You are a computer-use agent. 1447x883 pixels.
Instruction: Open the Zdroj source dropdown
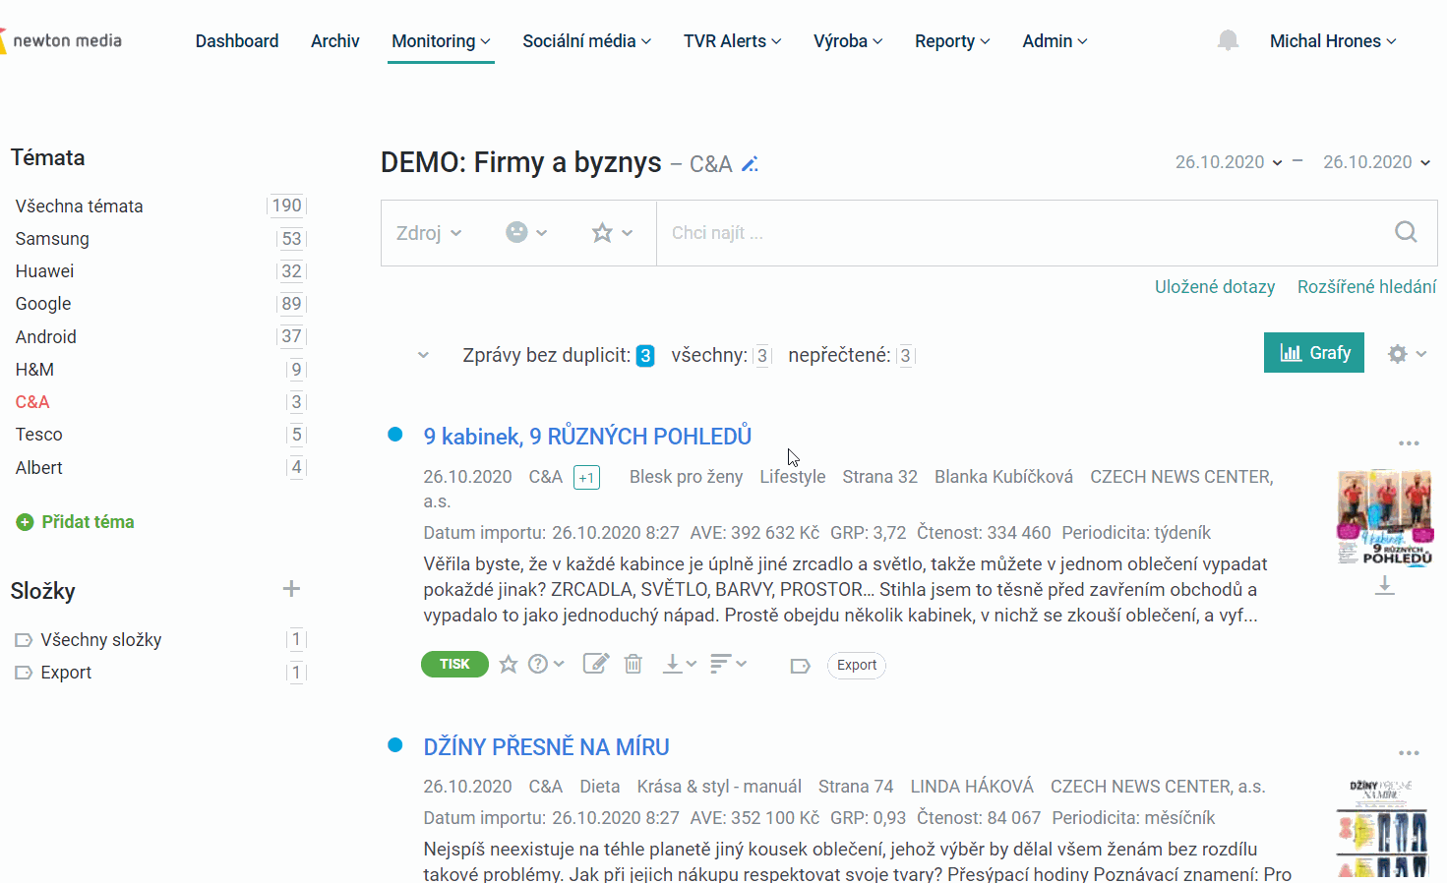tap(429, 233)
